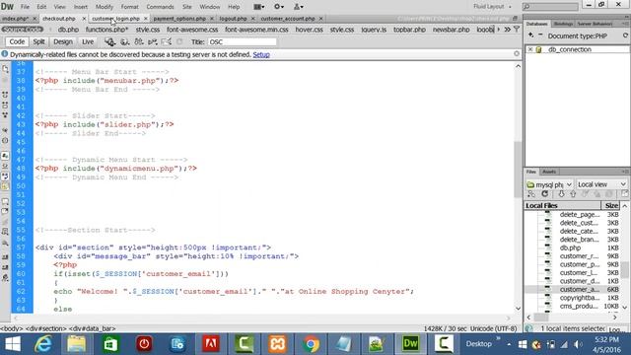The height and width of the screenshot is (355, 631).
Task: Switch to checkout.php document tab
Action: click(x=59, y=19)
